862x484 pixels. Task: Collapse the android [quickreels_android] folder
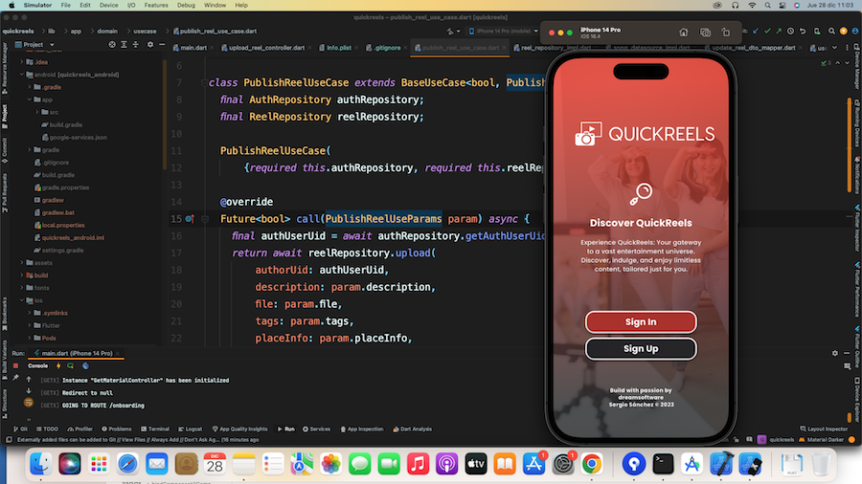pos(22,75)
